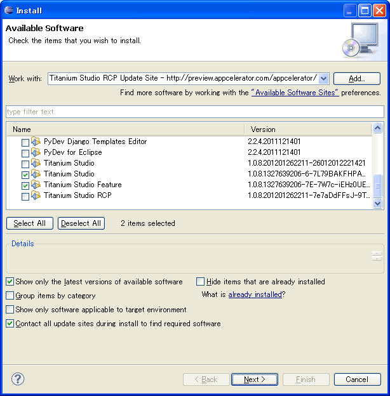
Task: Uncheck the Titanium Studio Feature checkbox
Action: [25, 185]
